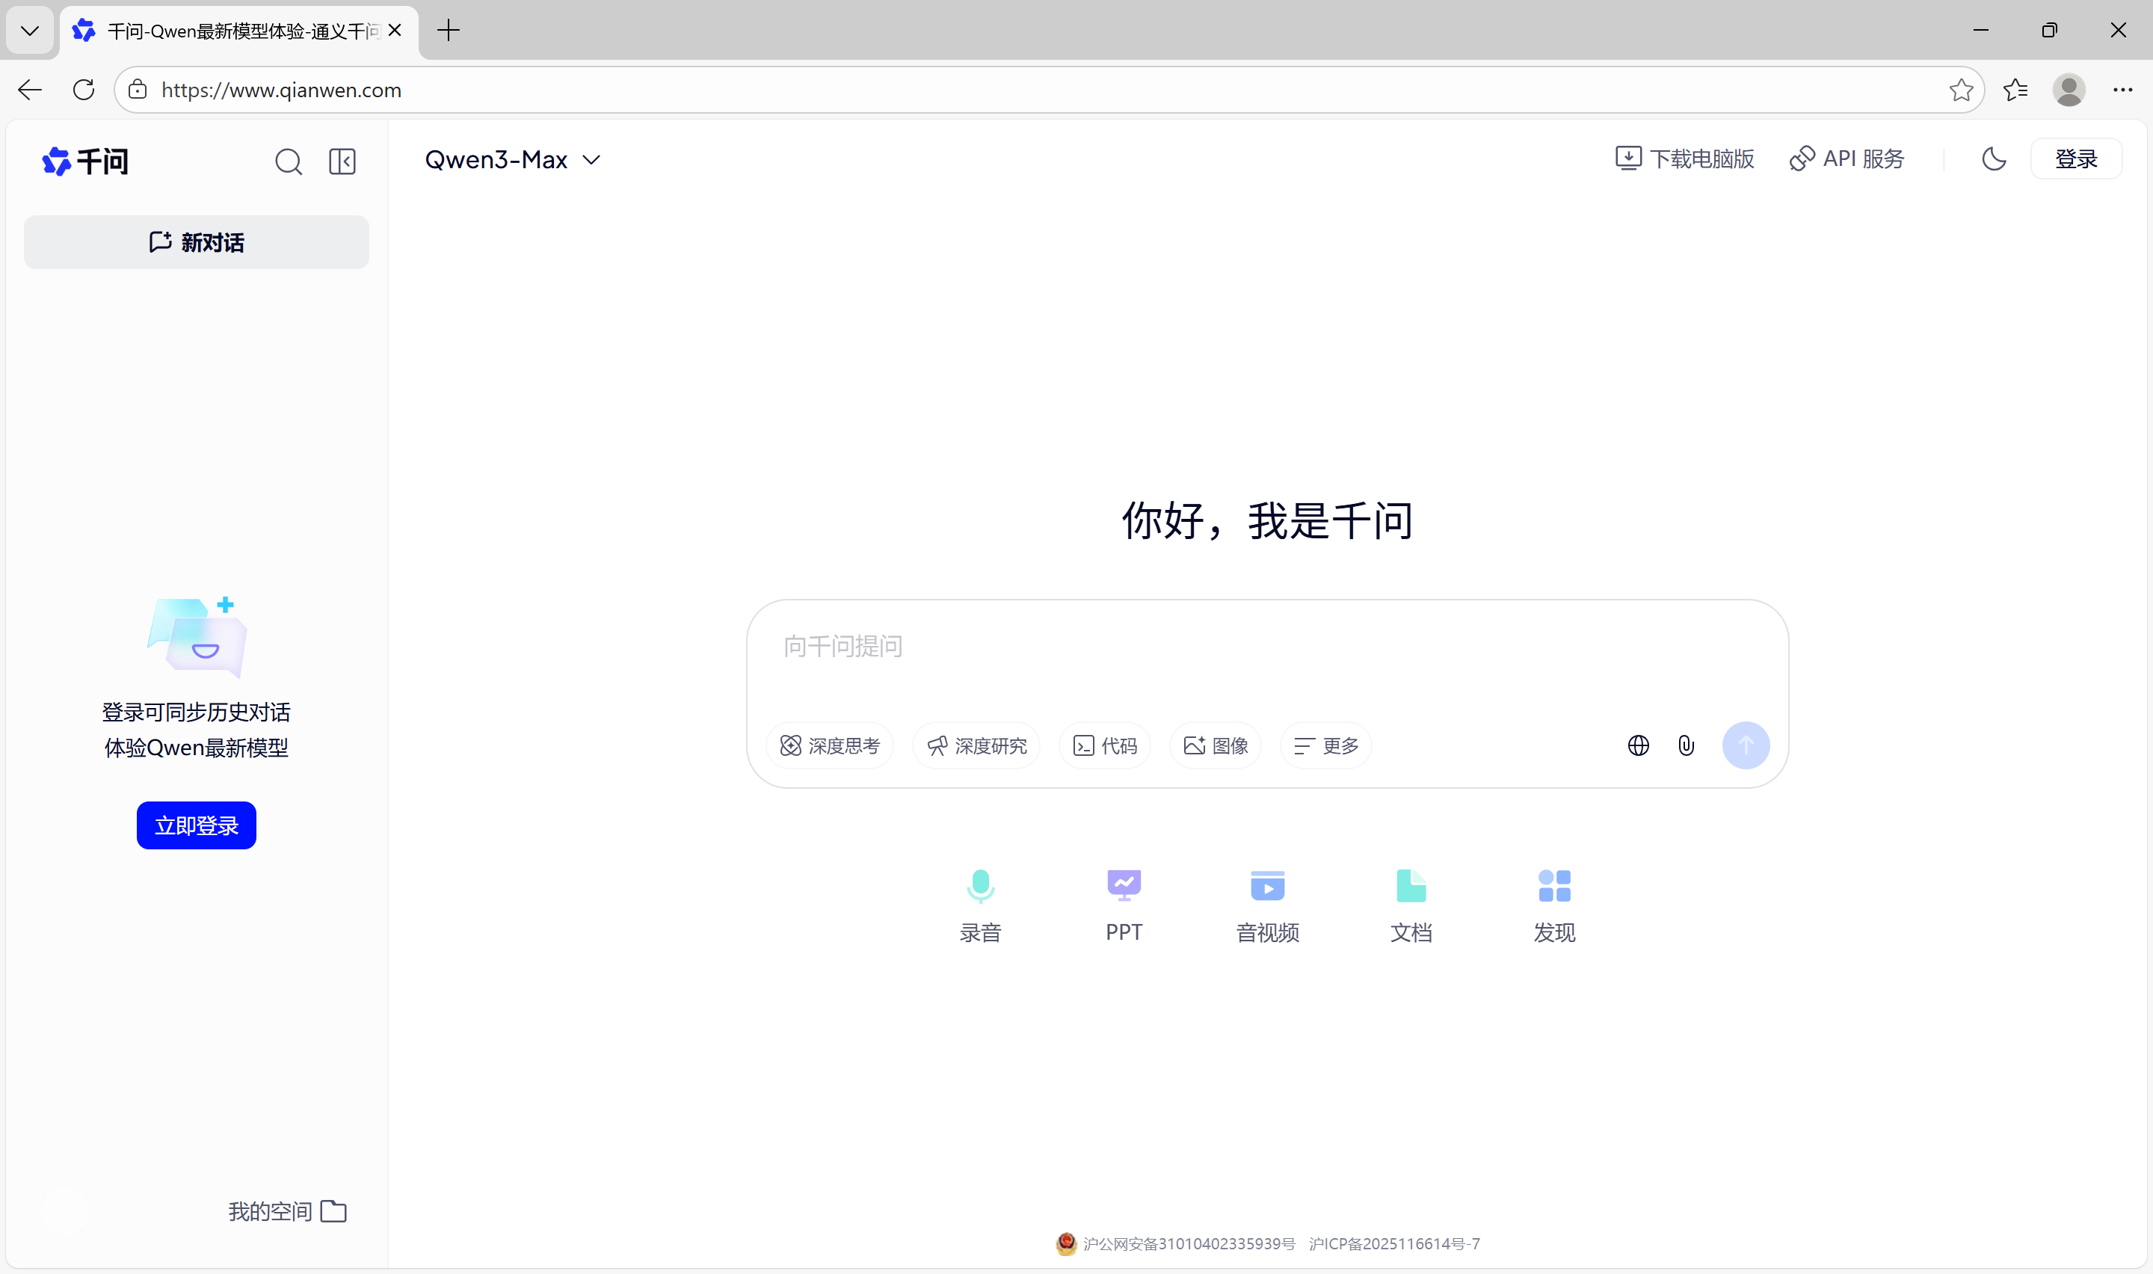Toggle web search globe icon

click(1638, 745)
